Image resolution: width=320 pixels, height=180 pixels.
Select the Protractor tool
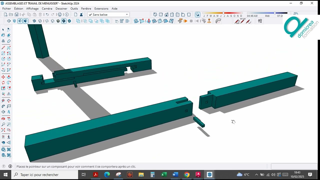point(3,106)
